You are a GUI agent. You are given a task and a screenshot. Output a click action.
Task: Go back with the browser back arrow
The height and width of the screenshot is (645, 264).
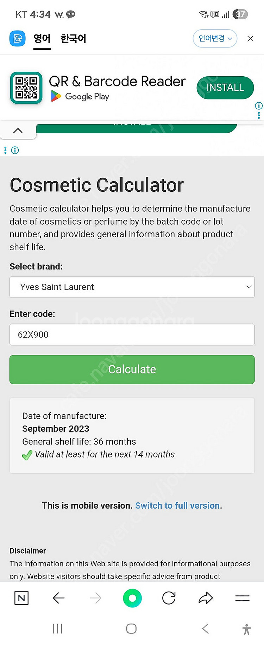pos(58,598)
